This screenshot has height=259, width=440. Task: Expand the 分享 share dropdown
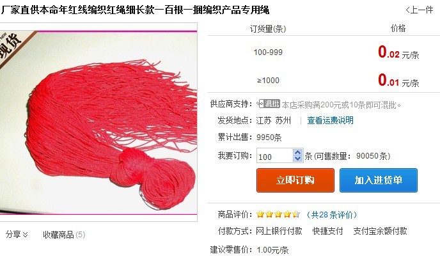pos(17,234)
